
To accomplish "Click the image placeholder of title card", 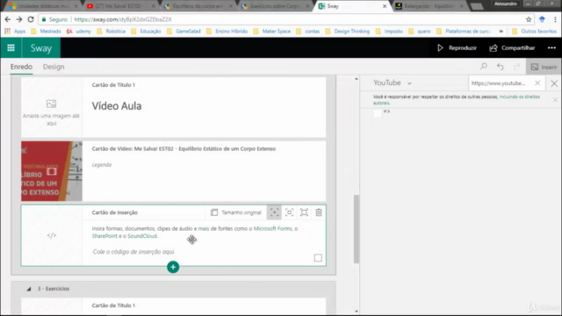I will 52,107.
